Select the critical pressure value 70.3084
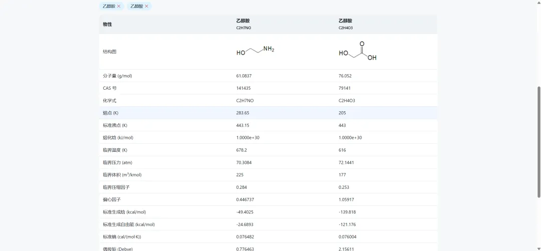Viewport: 541px width, 251px height. [244, 163]
